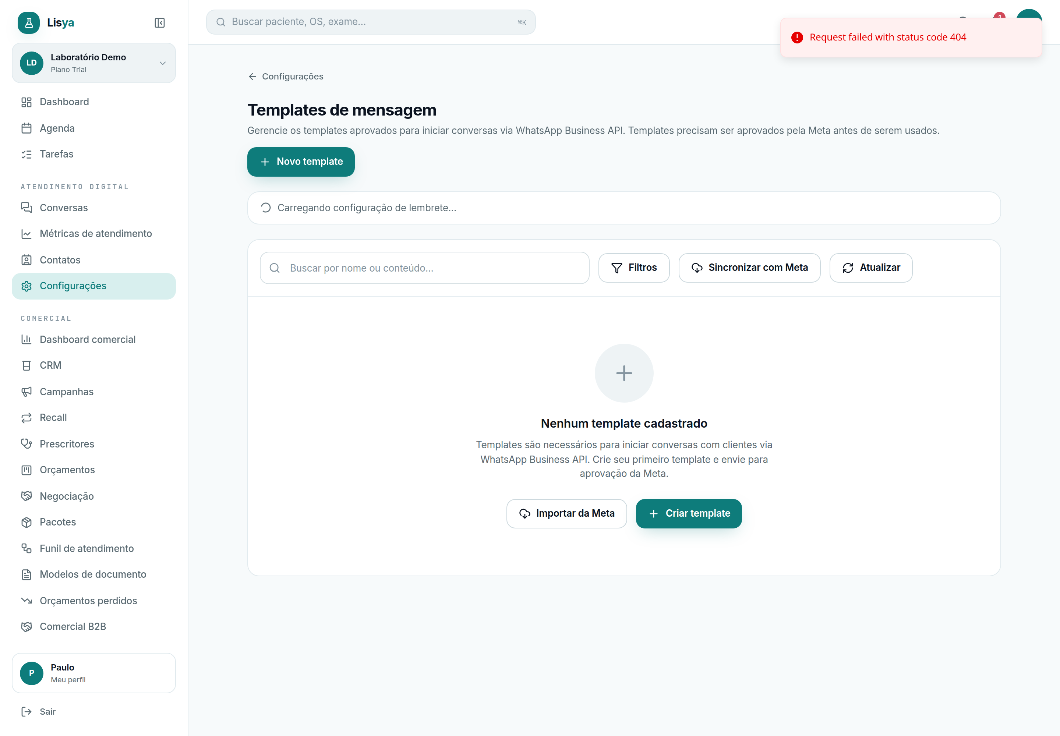Click the Nenhum template cadastrado text
Screen dimensions: 1060x736
tap(623, 423)
